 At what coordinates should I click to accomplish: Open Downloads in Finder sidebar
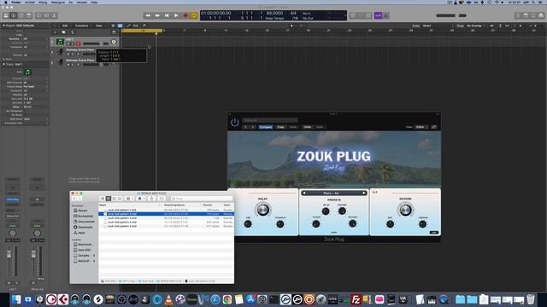click(x=83, y=227)
